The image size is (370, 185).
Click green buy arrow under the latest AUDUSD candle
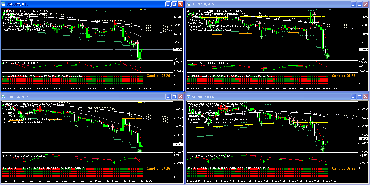tap(323, 149)
